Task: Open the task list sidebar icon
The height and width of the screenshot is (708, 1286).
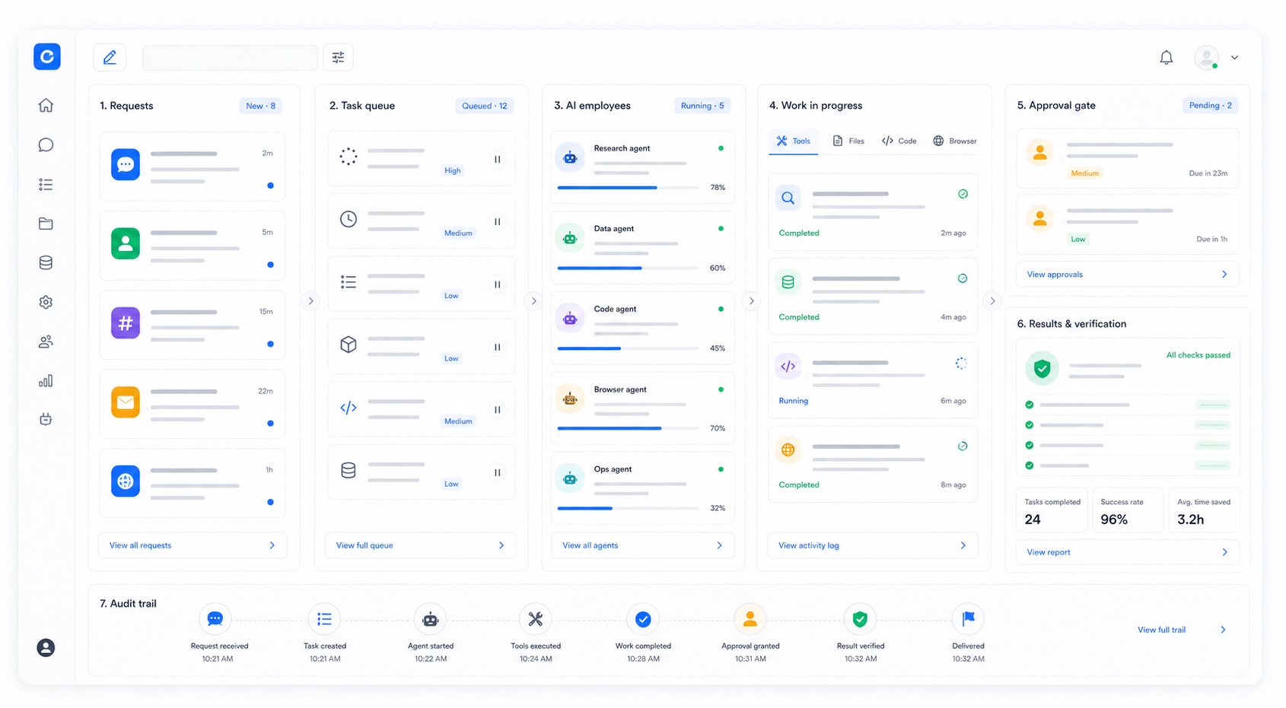Action: (46, 184)
